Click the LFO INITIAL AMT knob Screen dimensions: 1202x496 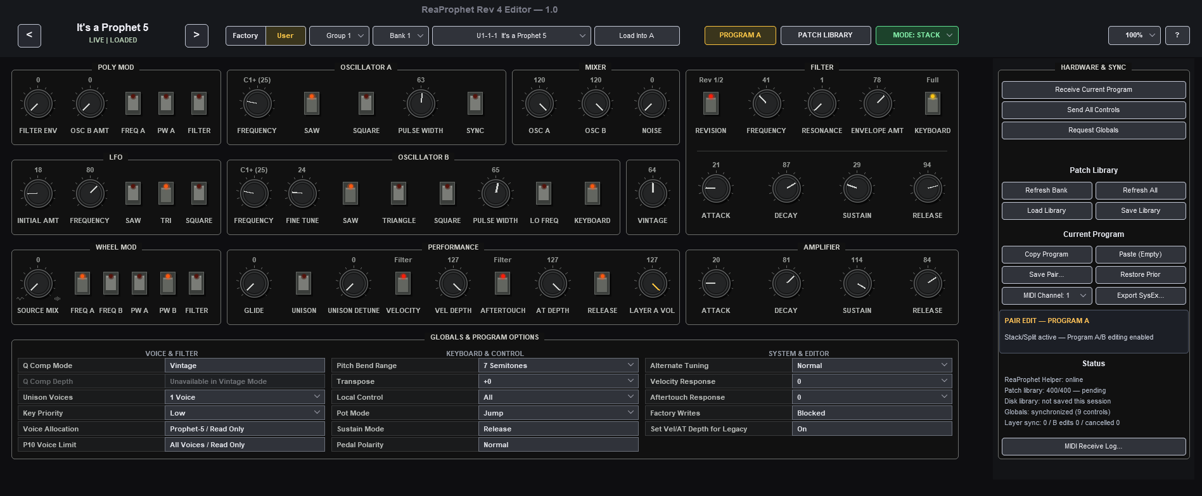pyautogui.click(x=38, y=194)
